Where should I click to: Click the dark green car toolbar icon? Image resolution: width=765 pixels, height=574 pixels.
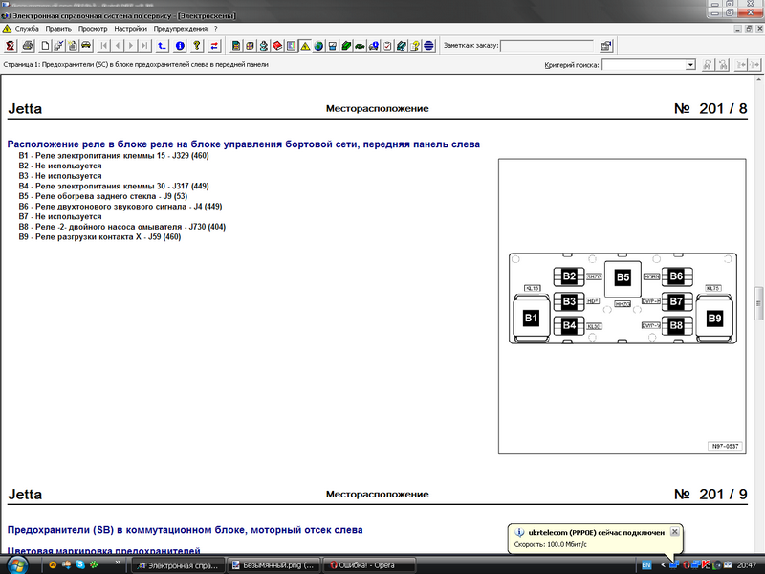pyautogui.click(x=360, y=46)
